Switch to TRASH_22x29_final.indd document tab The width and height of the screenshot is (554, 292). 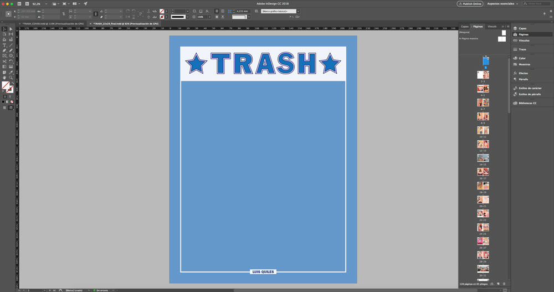point(125,23)
